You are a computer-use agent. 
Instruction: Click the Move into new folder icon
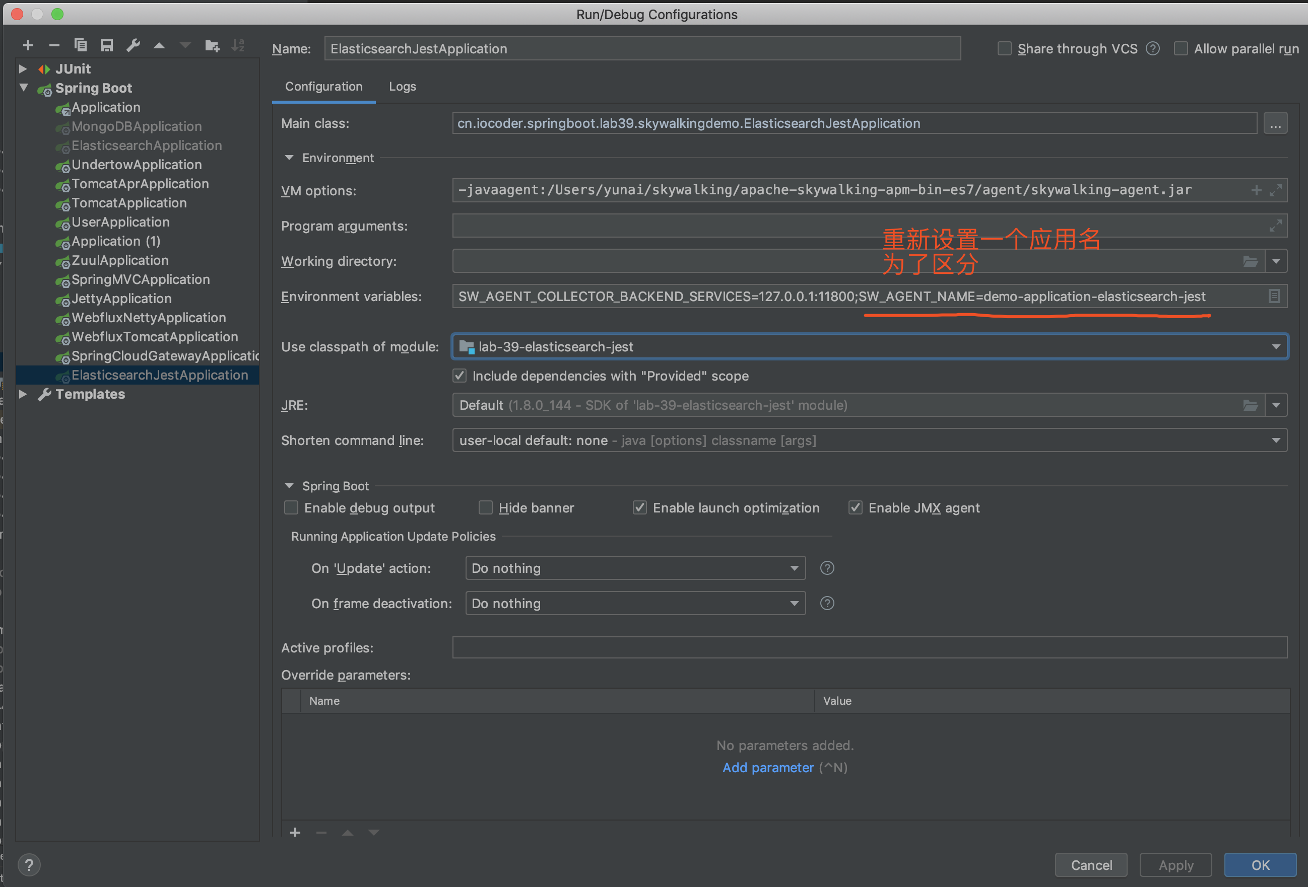[x=212, y=45]
